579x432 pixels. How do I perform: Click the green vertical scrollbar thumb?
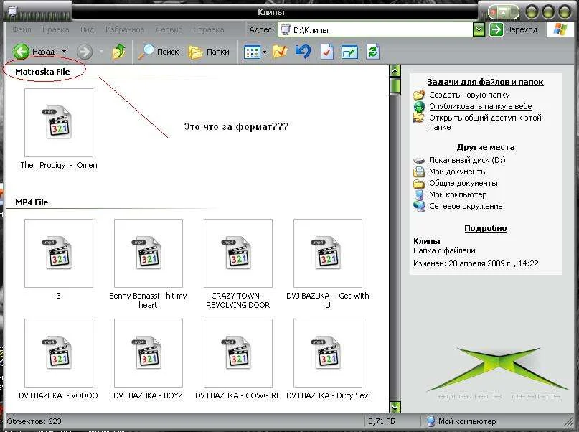click(395, 85)
